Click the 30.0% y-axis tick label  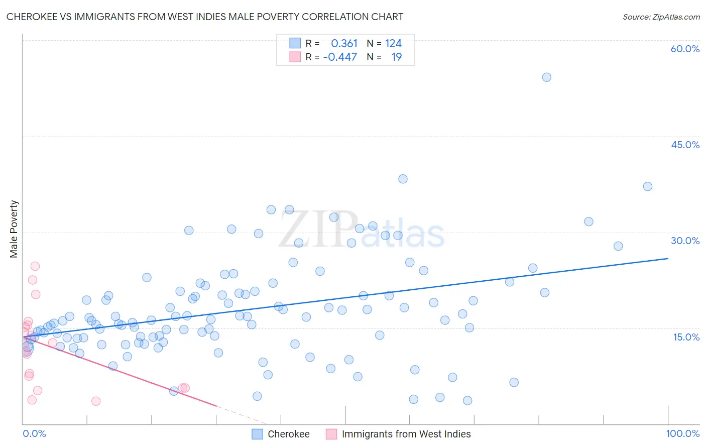click(685, 241)
